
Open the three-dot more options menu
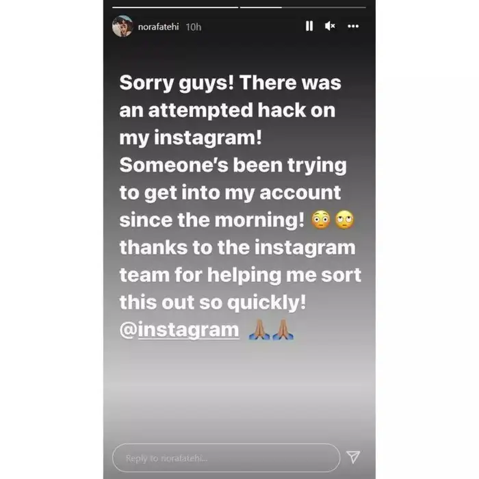(x=353, y=26)
